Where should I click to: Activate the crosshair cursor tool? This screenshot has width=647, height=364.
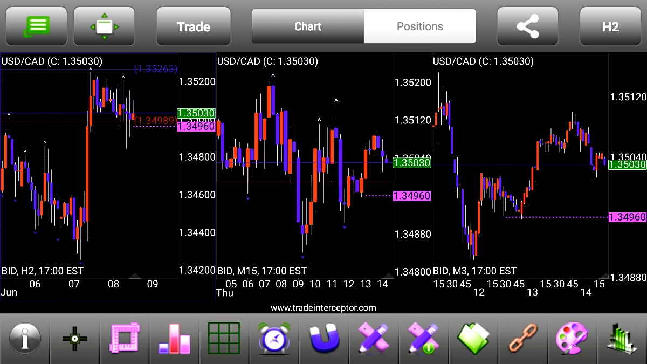74,339
